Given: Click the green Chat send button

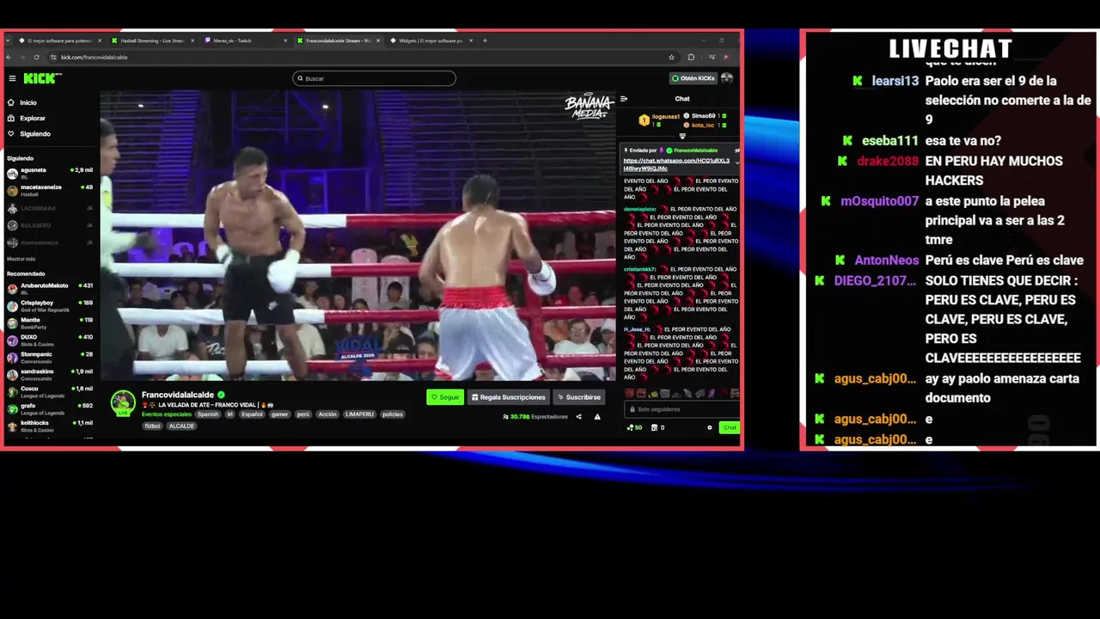Looking at the screenshot, I should (x=730, y=427).
